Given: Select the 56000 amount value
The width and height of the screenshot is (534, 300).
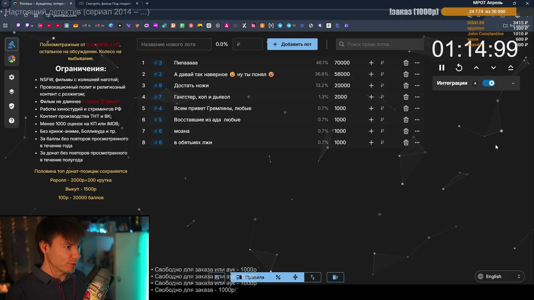Looking at the screenshot, I should coord(342,74).
